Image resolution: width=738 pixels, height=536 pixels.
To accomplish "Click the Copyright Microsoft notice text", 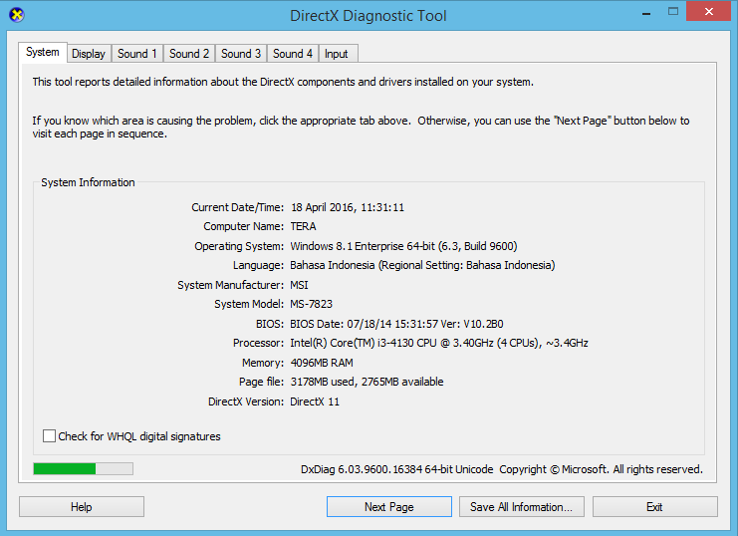I will (x=601, y=469).
